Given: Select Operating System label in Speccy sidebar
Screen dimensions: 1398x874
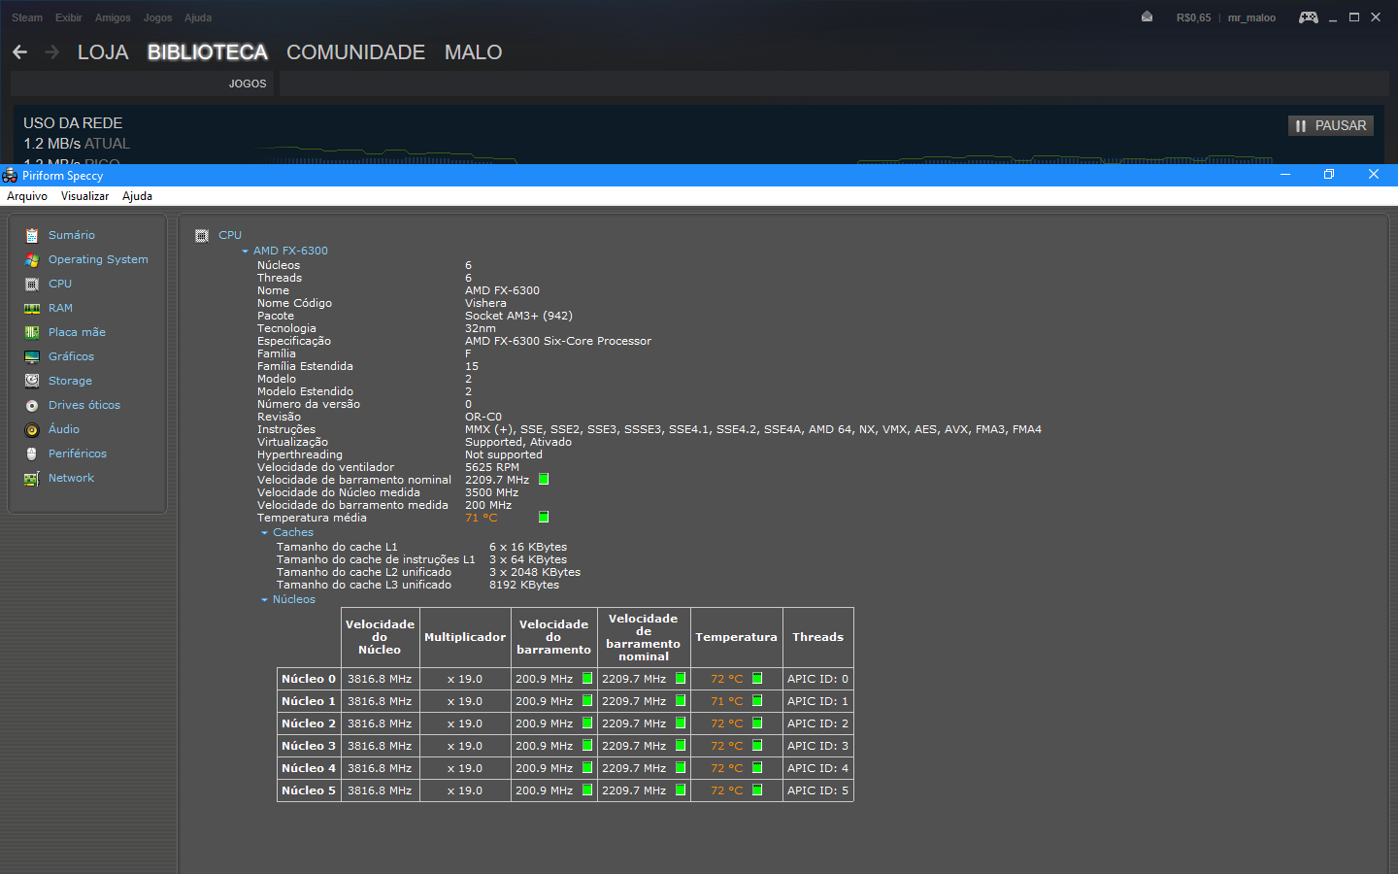Looking at the screenshot, I should click(x=98, y=259).
